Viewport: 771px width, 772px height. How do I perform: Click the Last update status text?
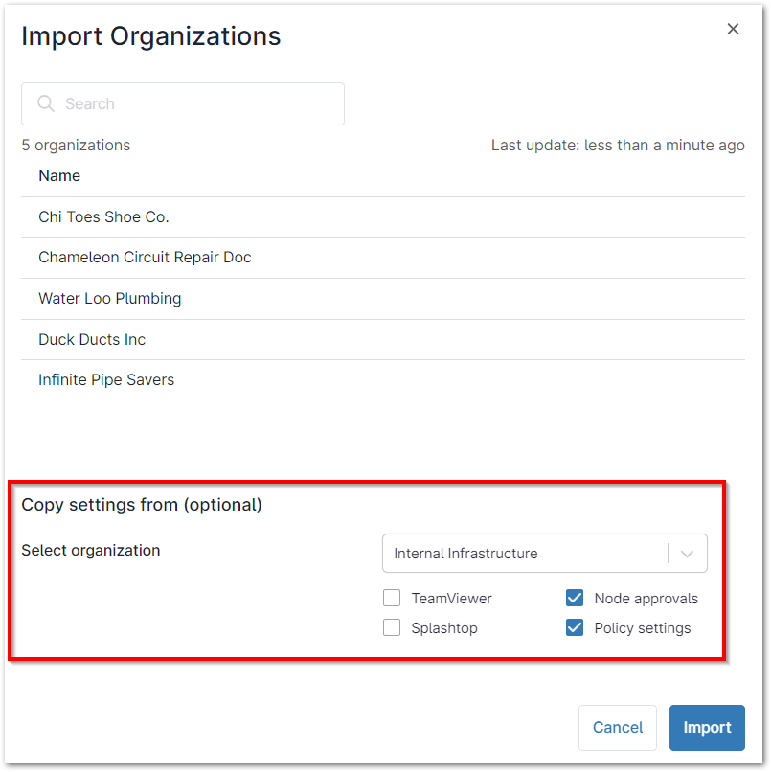click(618, 145)
